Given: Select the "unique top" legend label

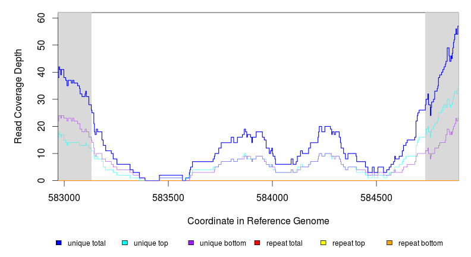Looking at the screenshot, I should pos(151,243).
